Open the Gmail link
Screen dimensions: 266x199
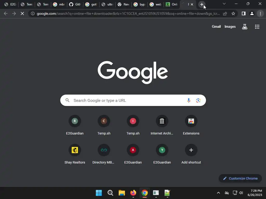[x=216, y=27]
